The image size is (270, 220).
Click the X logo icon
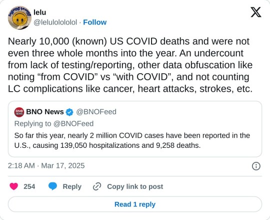pos(256,12)
